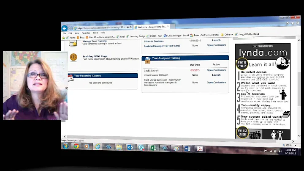Viewport: 304px width, 171px height.
Task: Open Curriculum for Assistant Manager Tier I
Action: click(216, 45)
